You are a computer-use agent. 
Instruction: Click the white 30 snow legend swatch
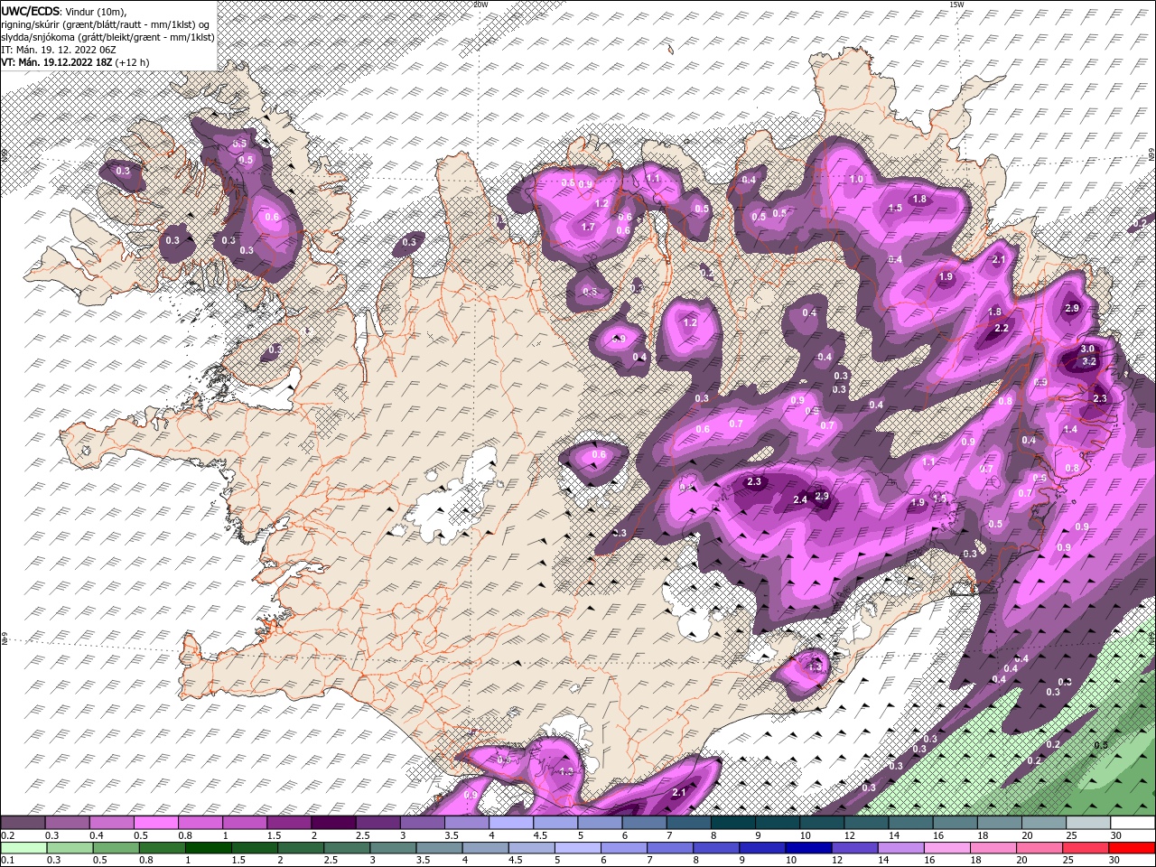(1134, 822)
